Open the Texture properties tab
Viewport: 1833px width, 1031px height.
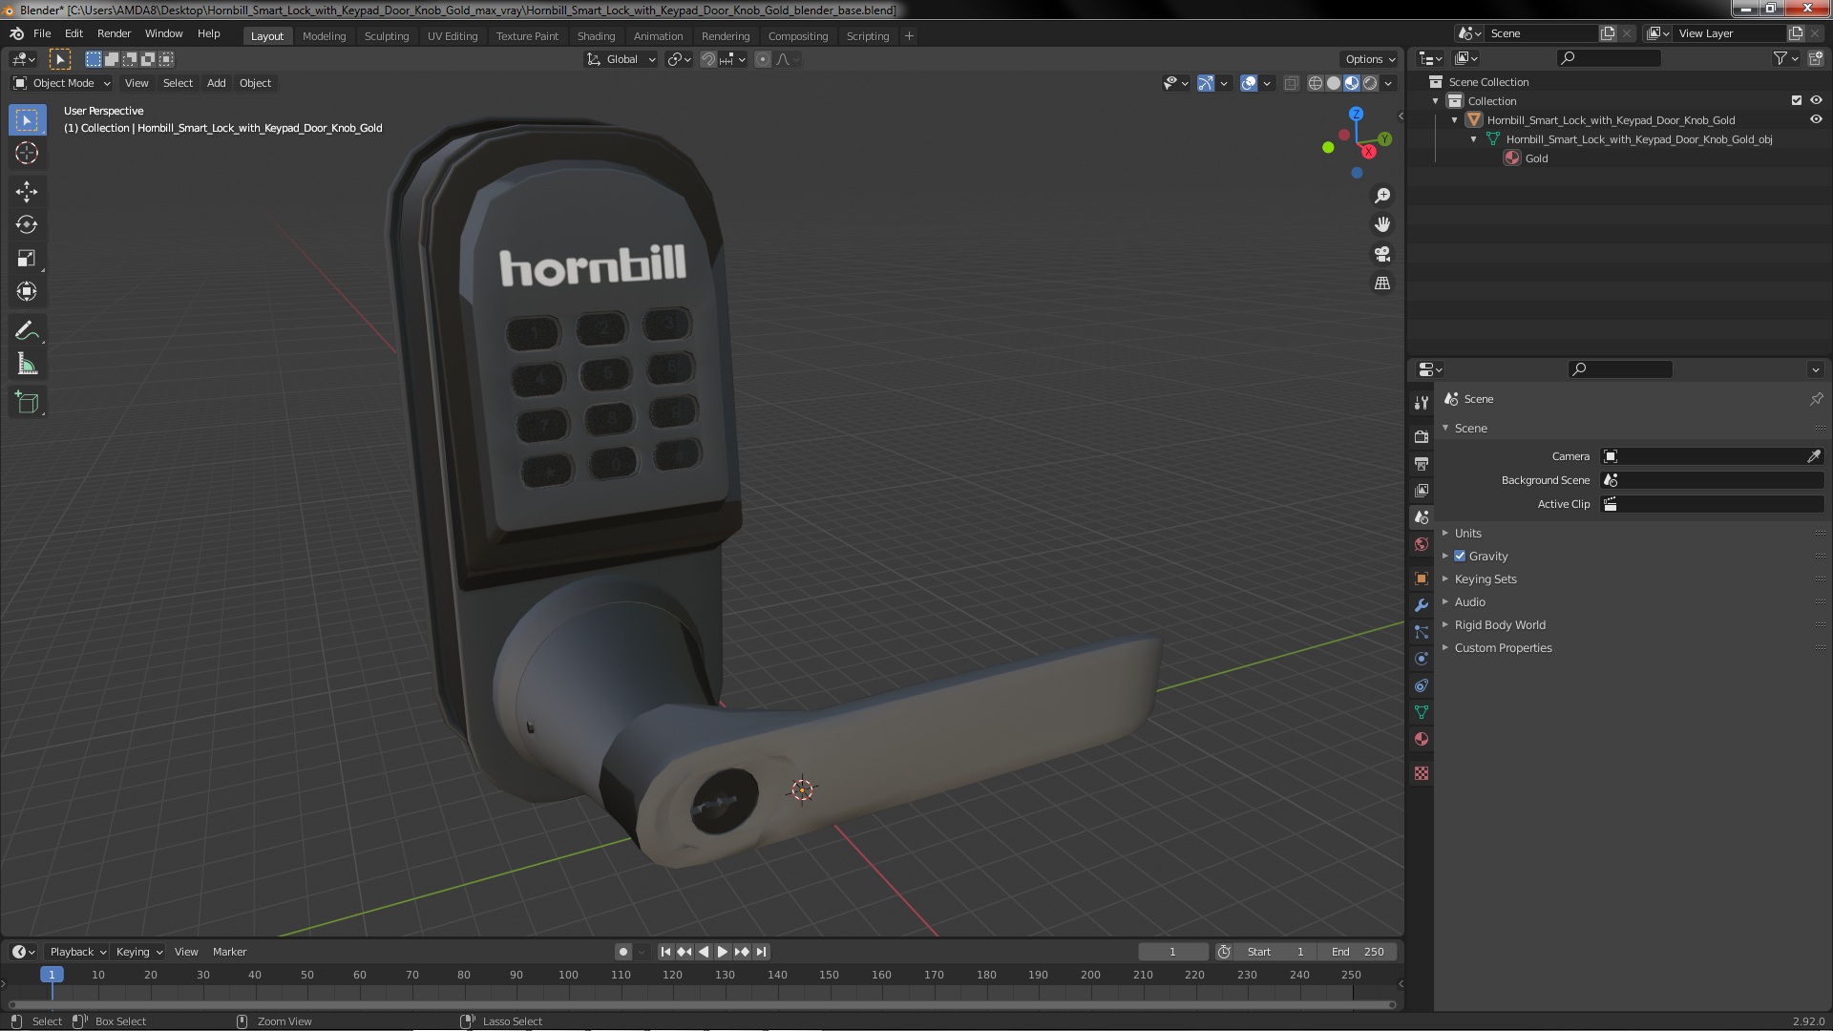[1421, 773]
